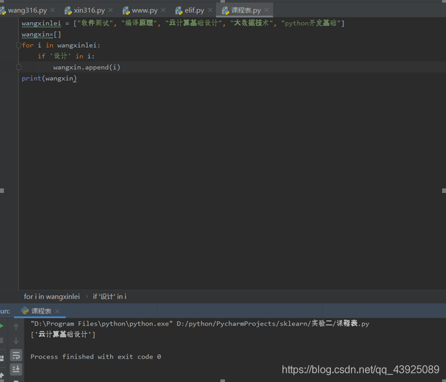Close the elif.py tab
This screenshot has width=446, height=382.
tap(210, 10)
